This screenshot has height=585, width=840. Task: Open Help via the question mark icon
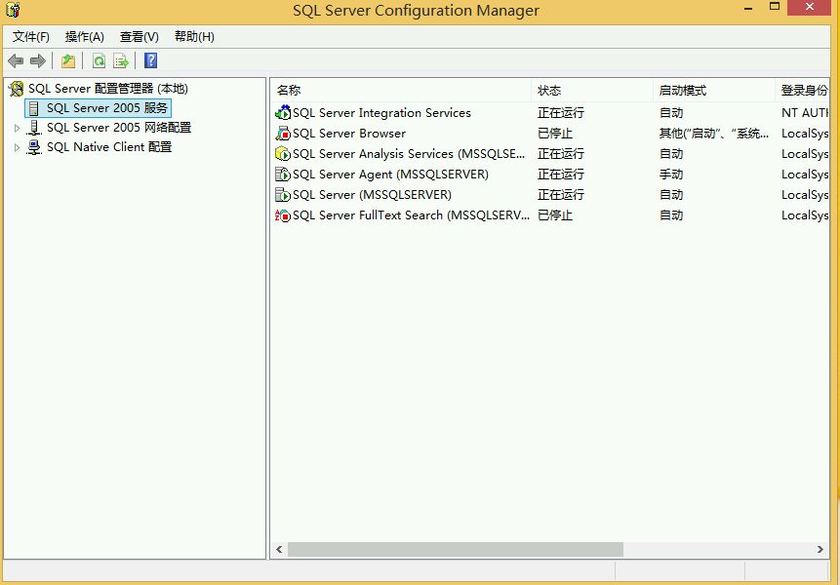[x=150, y=61]
